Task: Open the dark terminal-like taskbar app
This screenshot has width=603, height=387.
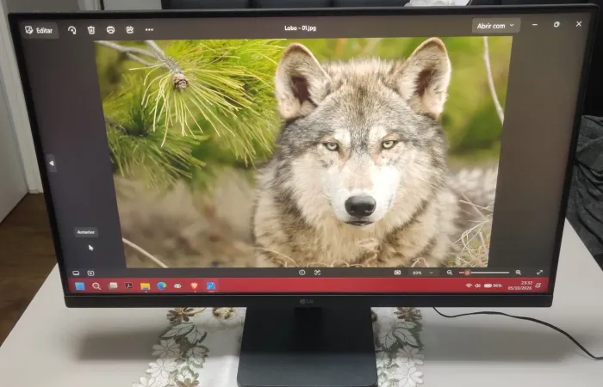Action: click(x=129, y=286)
